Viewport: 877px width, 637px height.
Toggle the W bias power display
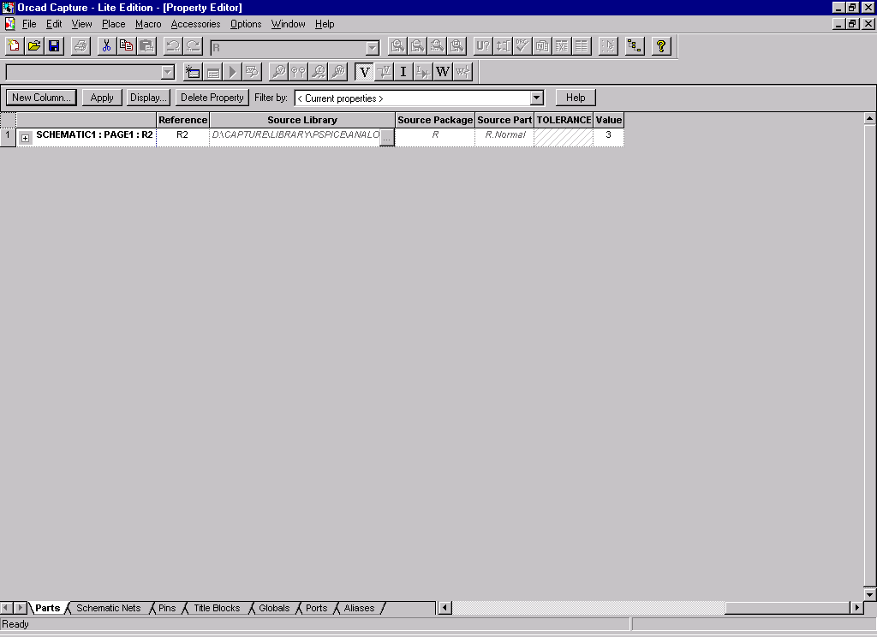point(443,72)
